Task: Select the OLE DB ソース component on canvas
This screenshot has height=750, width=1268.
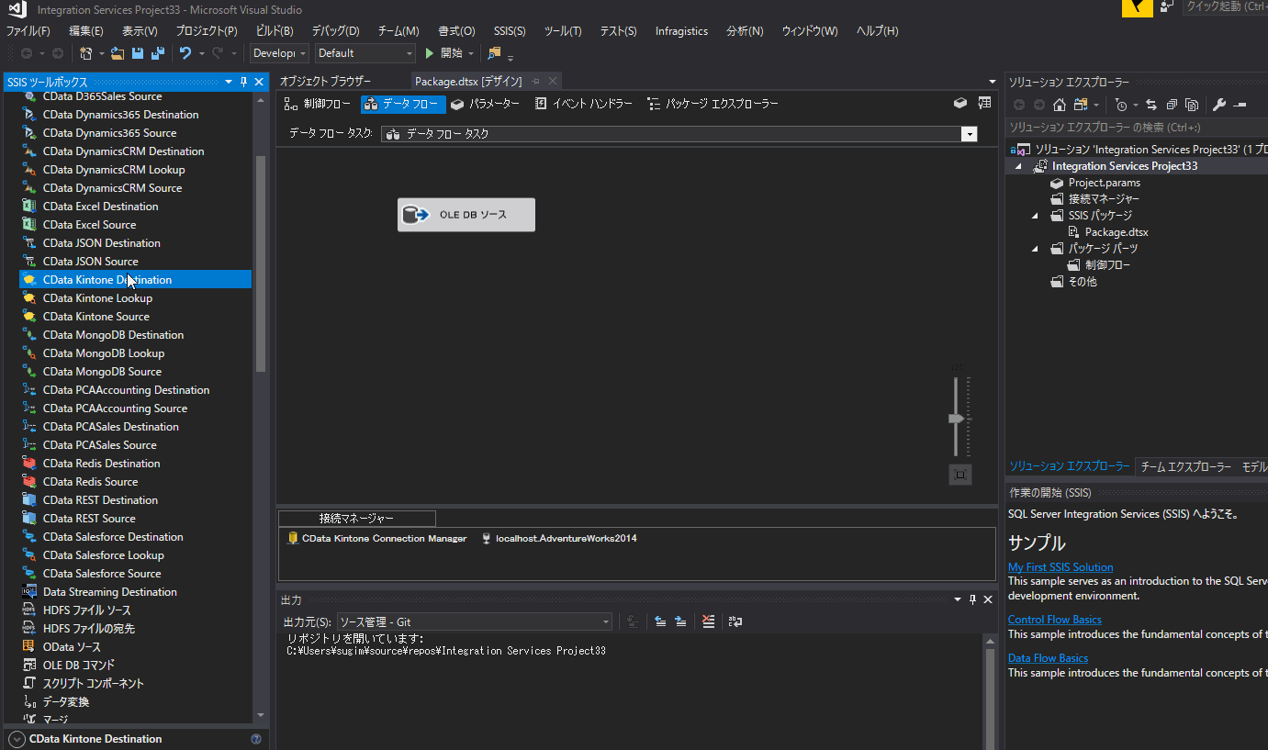Action: click(466, 215)
